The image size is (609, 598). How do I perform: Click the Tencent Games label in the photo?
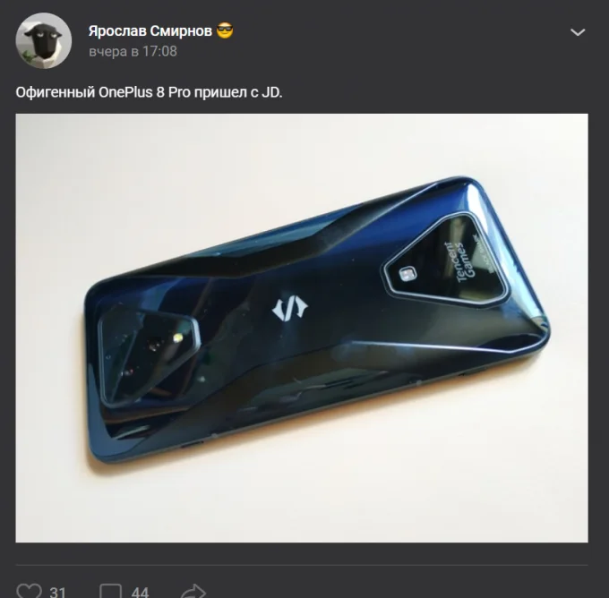(x=459, y=262)
